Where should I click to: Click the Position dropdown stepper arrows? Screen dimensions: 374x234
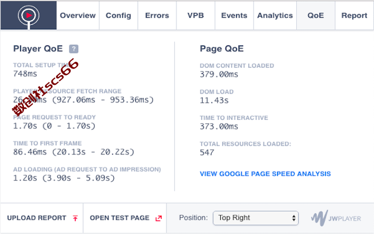pos(294,218)
